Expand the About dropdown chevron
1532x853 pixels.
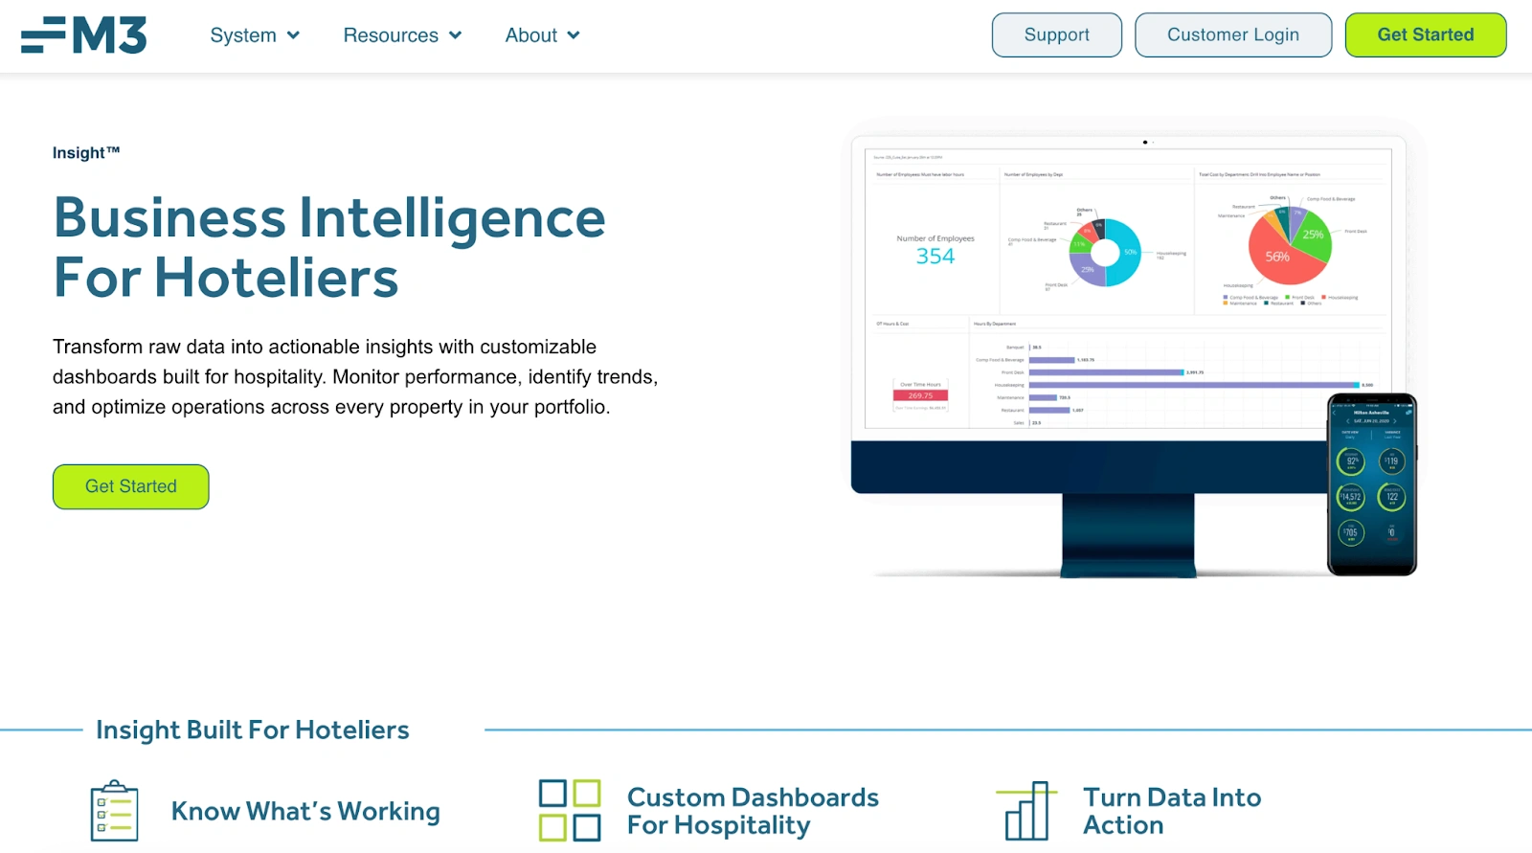[574, 35]
